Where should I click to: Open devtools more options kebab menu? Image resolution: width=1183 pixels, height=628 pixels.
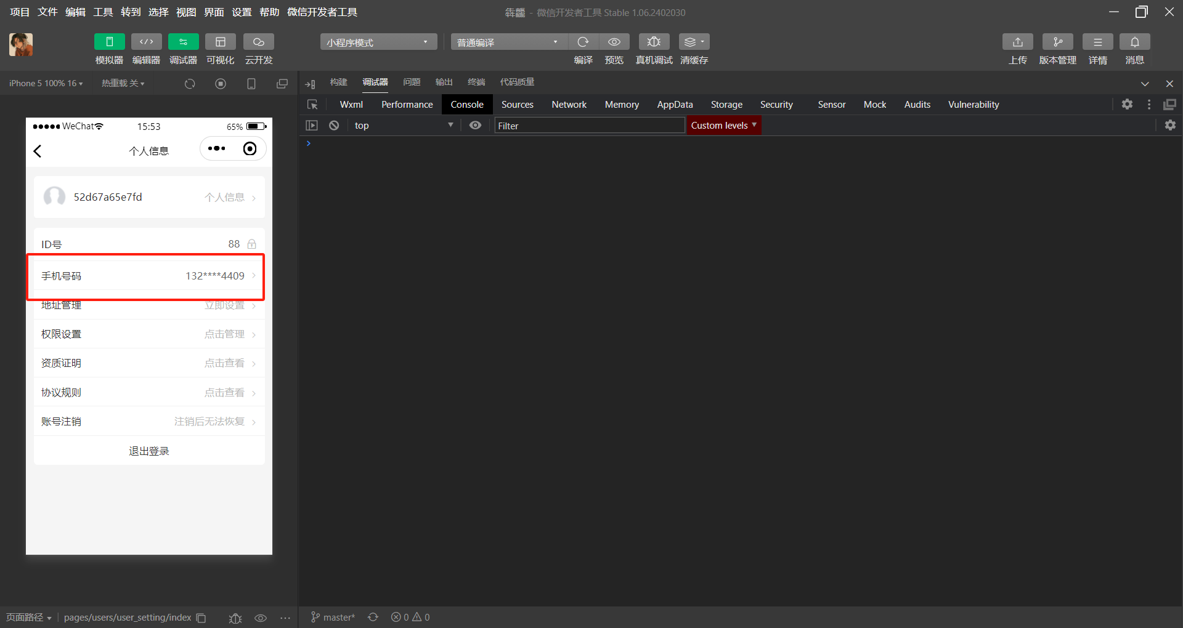pos(1149,105)
